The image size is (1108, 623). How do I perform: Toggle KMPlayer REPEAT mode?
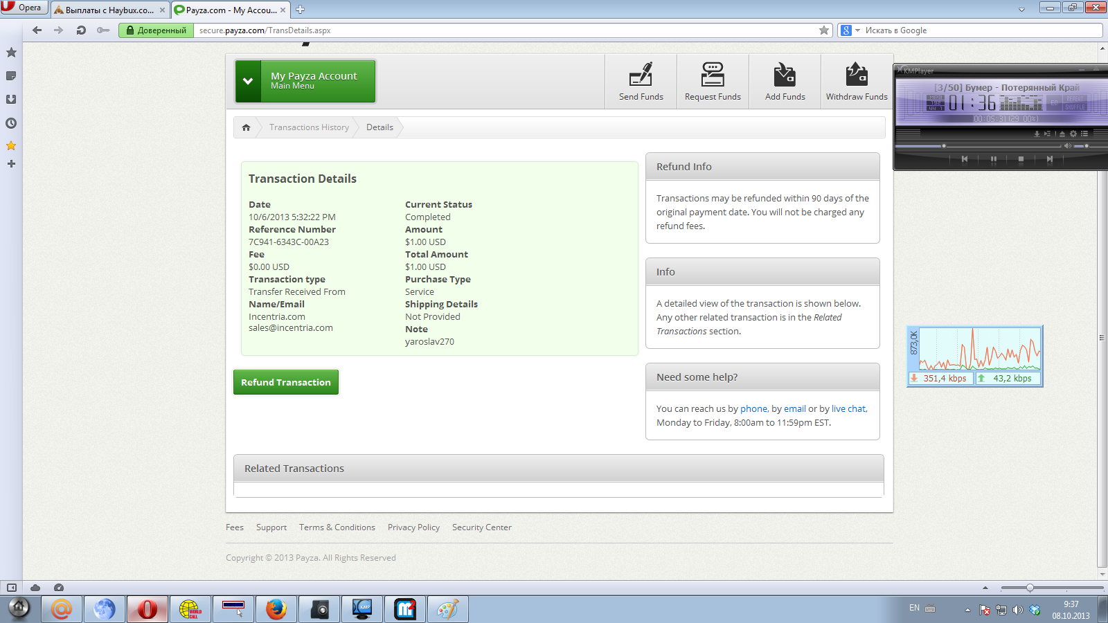pos(1075,98)
